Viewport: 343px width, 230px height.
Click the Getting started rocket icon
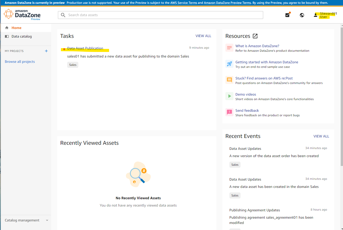click(229, 64)
